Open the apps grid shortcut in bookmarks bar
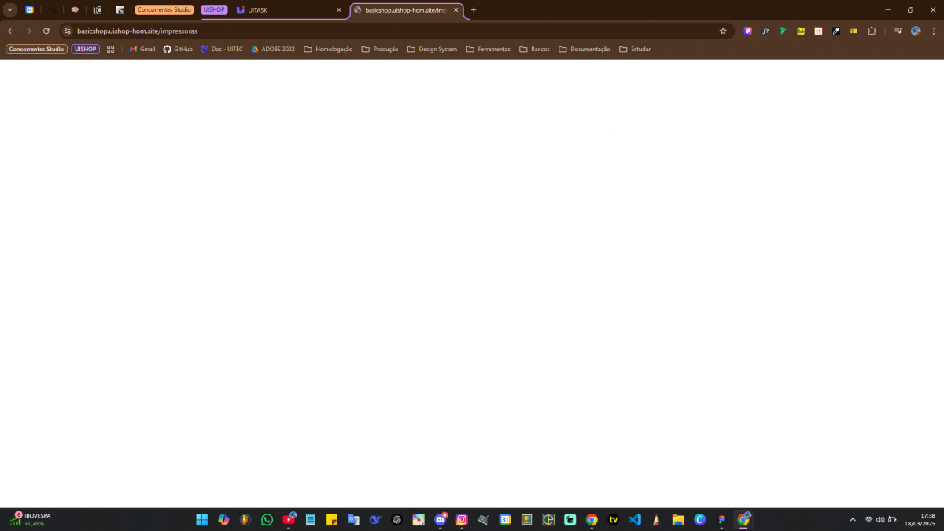 (111, 49)
